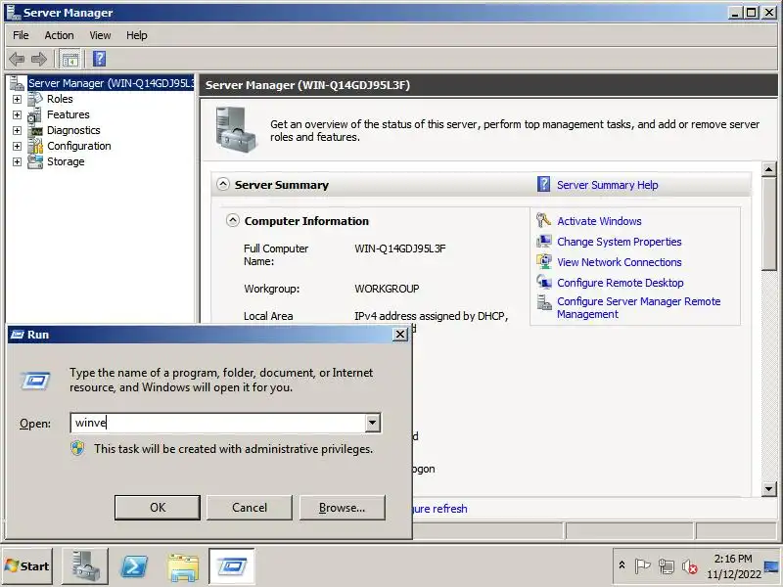Click the Configure Remote Desktop icon
This screenshot has width=783, height=587.
pos(543,282)
